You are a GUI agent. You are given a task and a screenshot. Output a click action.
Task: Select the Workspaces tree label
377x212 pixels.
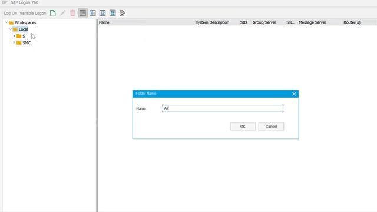click(x=25, y=22)
